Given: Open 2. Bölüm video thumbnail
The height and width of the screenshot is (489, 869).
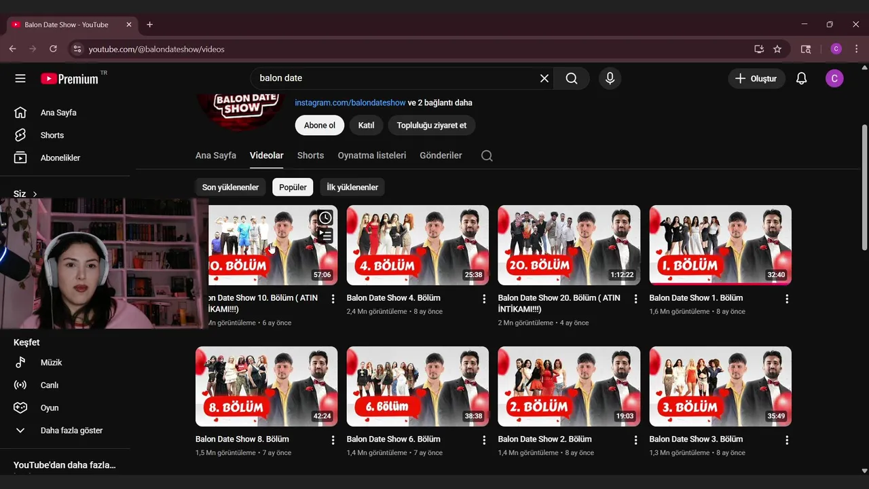Looking at the screenshot, I should (569, 386).
